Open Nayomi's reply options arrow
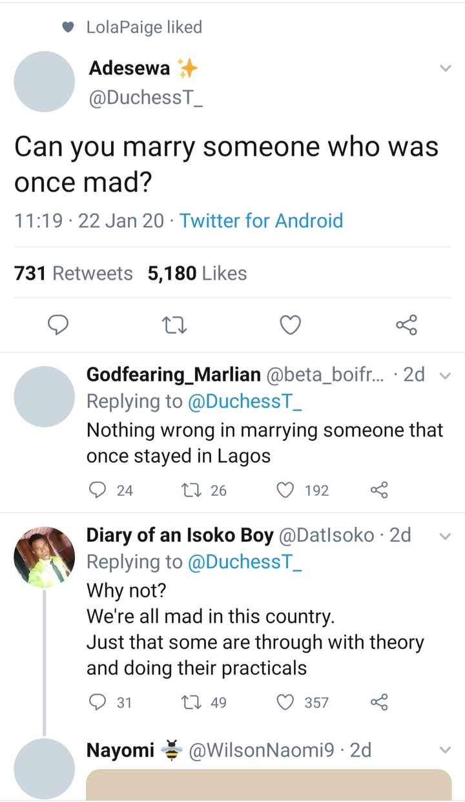This screenshot has width=465, height=802. coord(444,750)
